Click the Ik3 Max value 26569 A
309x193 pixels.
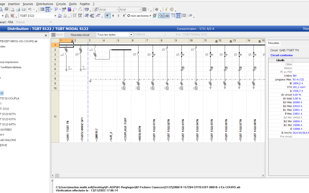point(297,102)
